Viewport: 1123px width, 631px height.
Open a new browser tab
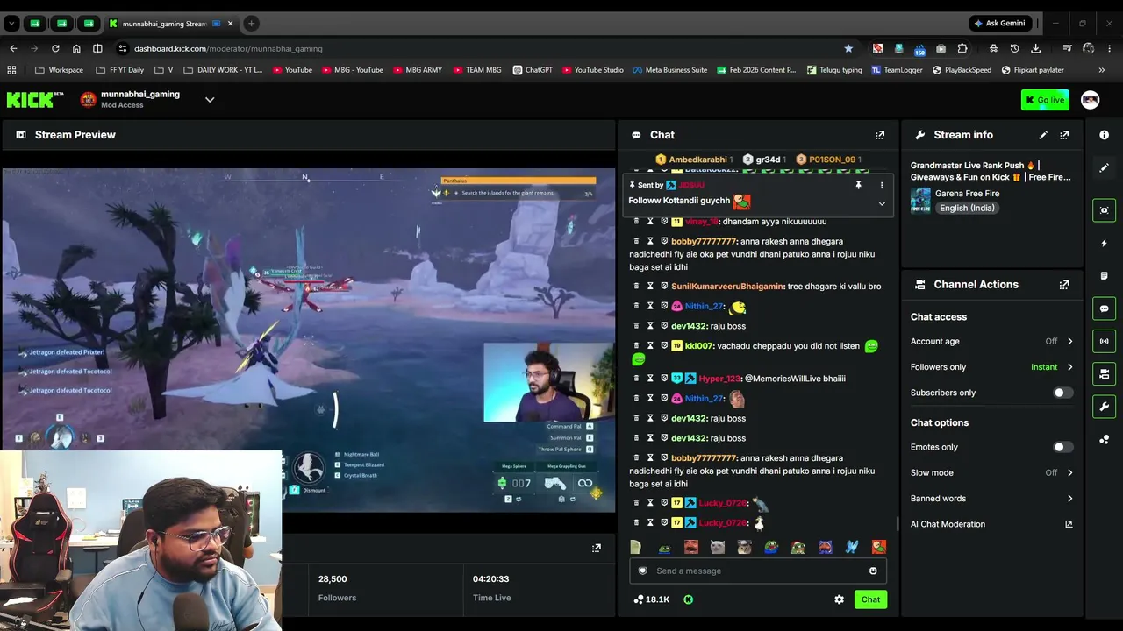click(x=251, y=24)
